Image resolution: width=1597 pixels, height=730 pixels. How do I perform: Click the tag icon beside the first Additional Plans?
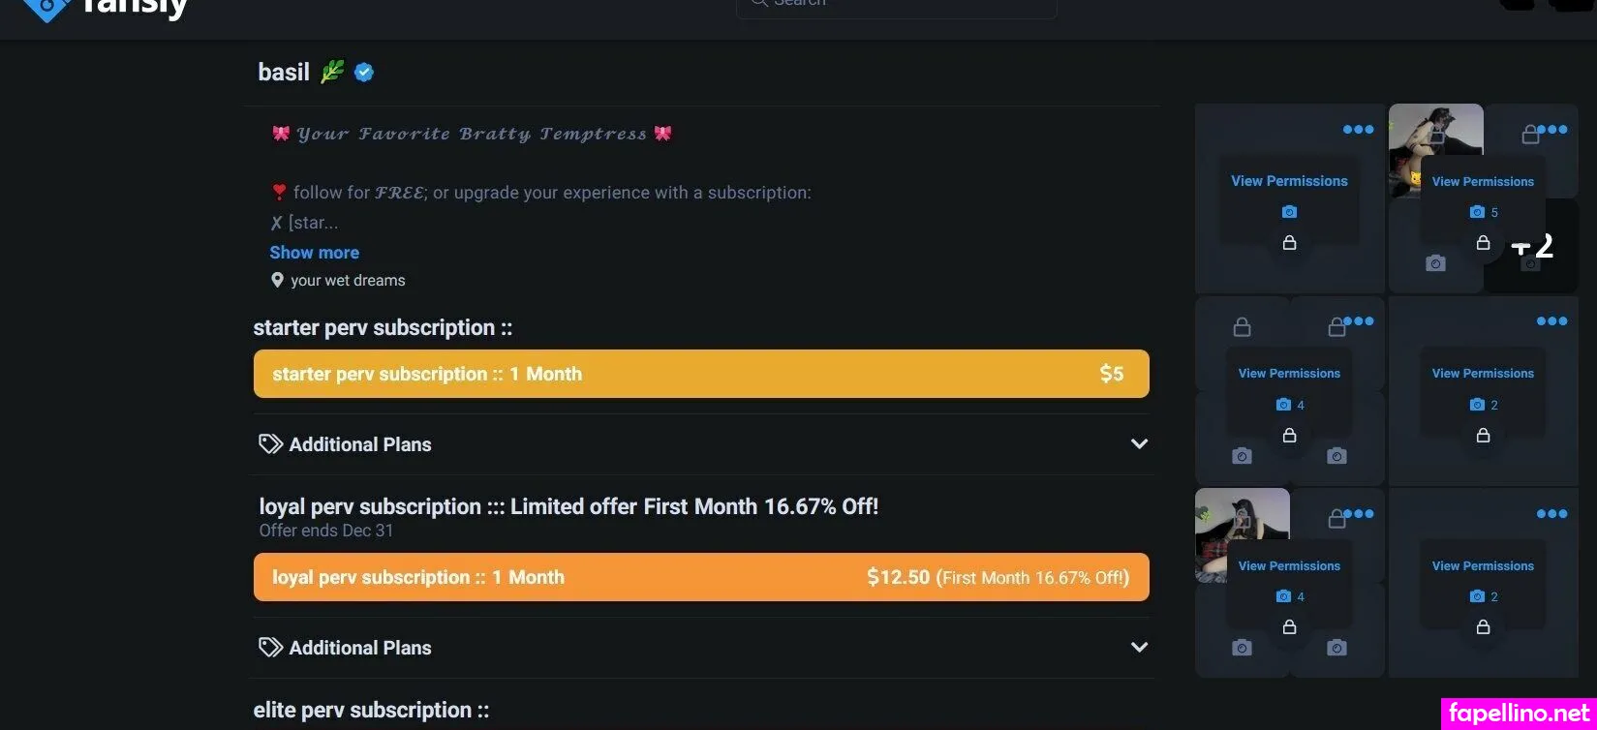click(270, 444)
